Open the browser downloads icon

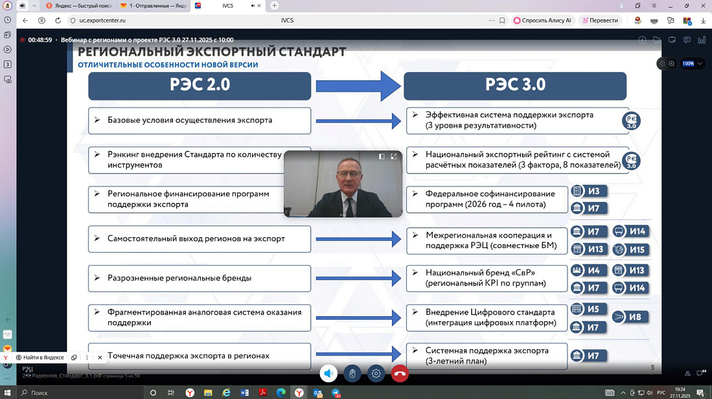pyautogui.click(x=703, y=21)
